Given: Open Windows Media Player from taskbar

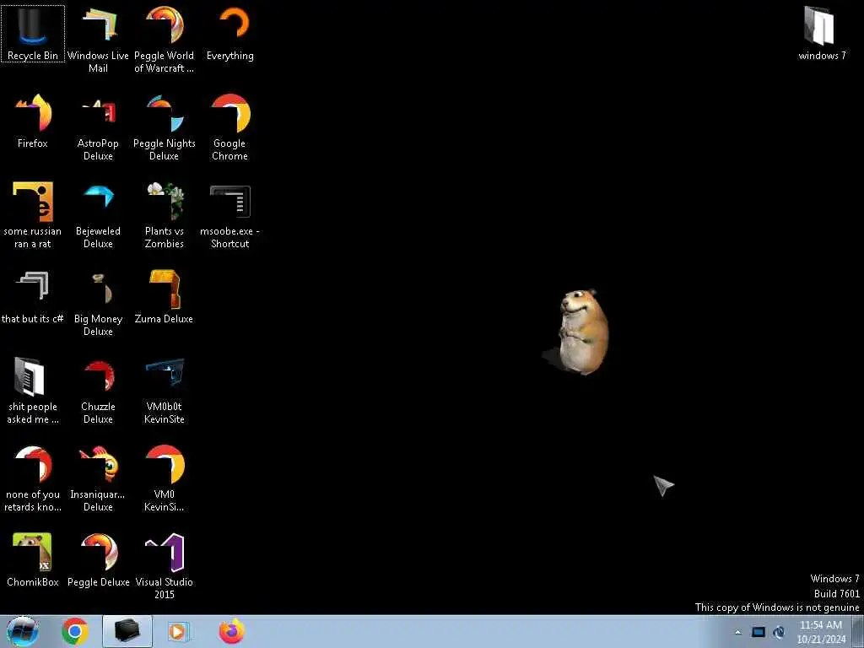Looking at the screenshot, I should pyautogui.click(x=177, y=631).
